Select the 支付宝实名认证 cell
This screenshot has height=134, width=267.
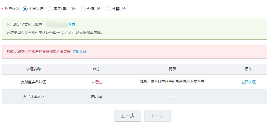tap(33, 82)
